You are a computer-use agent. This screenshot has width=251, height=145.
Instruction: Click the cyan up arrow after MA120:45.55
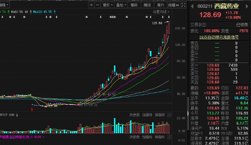coord(55,12)
